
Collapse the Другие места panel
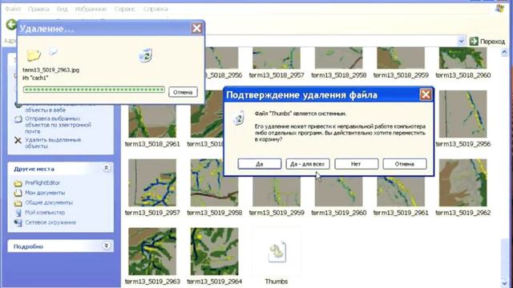107,168
